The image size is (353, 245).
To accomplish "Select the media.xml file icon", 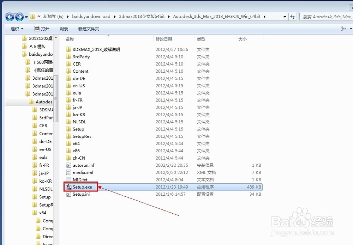I will tap(68, 172).
